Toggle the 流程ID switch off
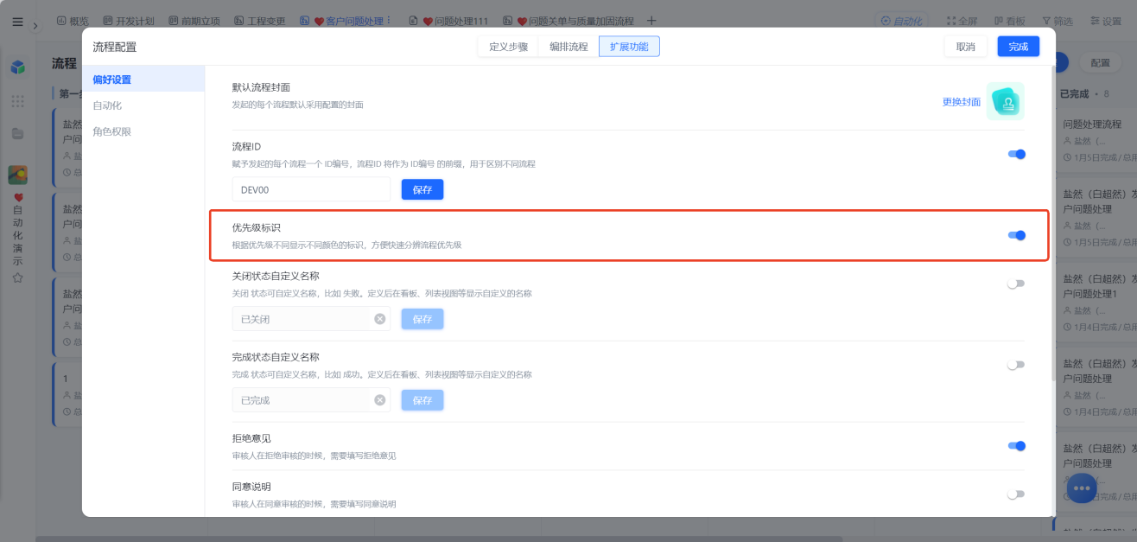This screenshot has width=1137, height=542. point(1017,154)
